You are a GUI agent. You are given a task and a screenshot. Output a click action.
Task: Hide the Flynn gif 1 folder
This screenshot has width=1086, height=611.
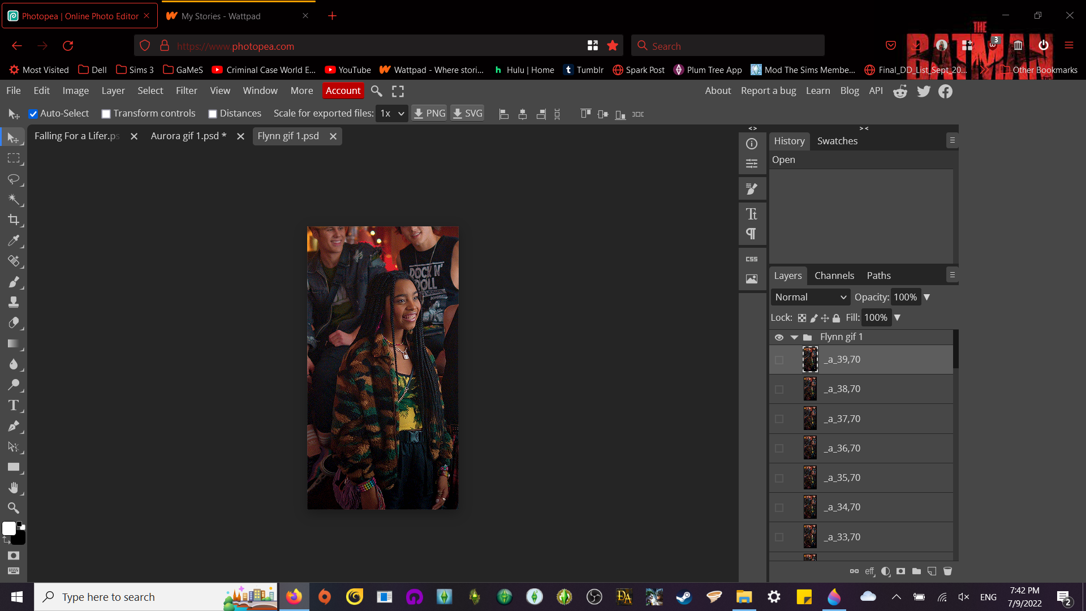point(779,337)
